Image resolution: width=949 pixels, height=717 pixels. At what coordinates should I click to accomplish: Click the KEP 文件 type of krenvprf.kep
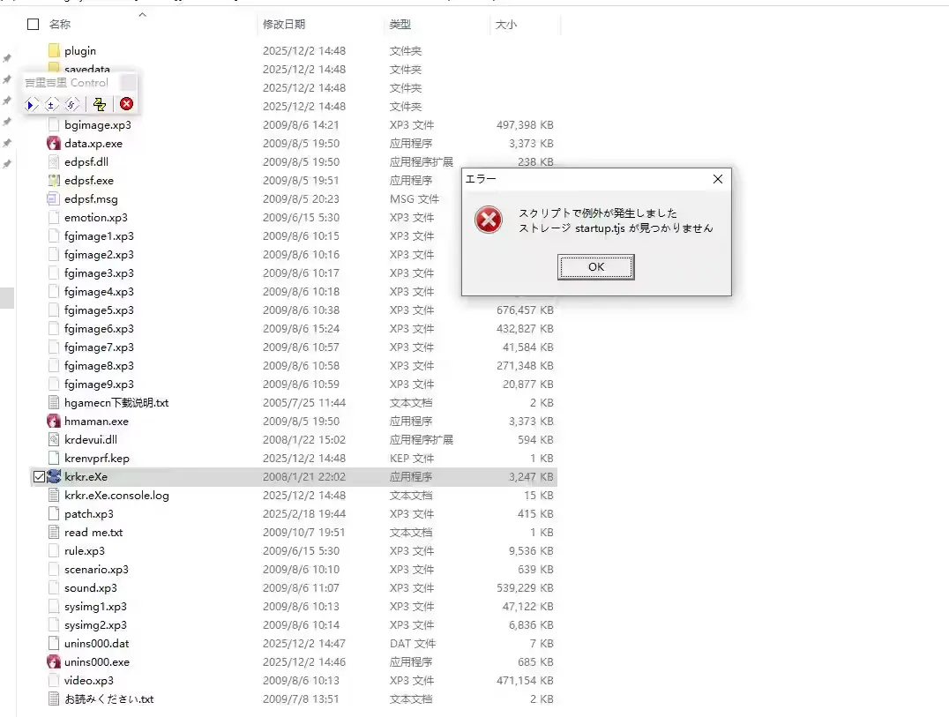[x=412, y=458]
